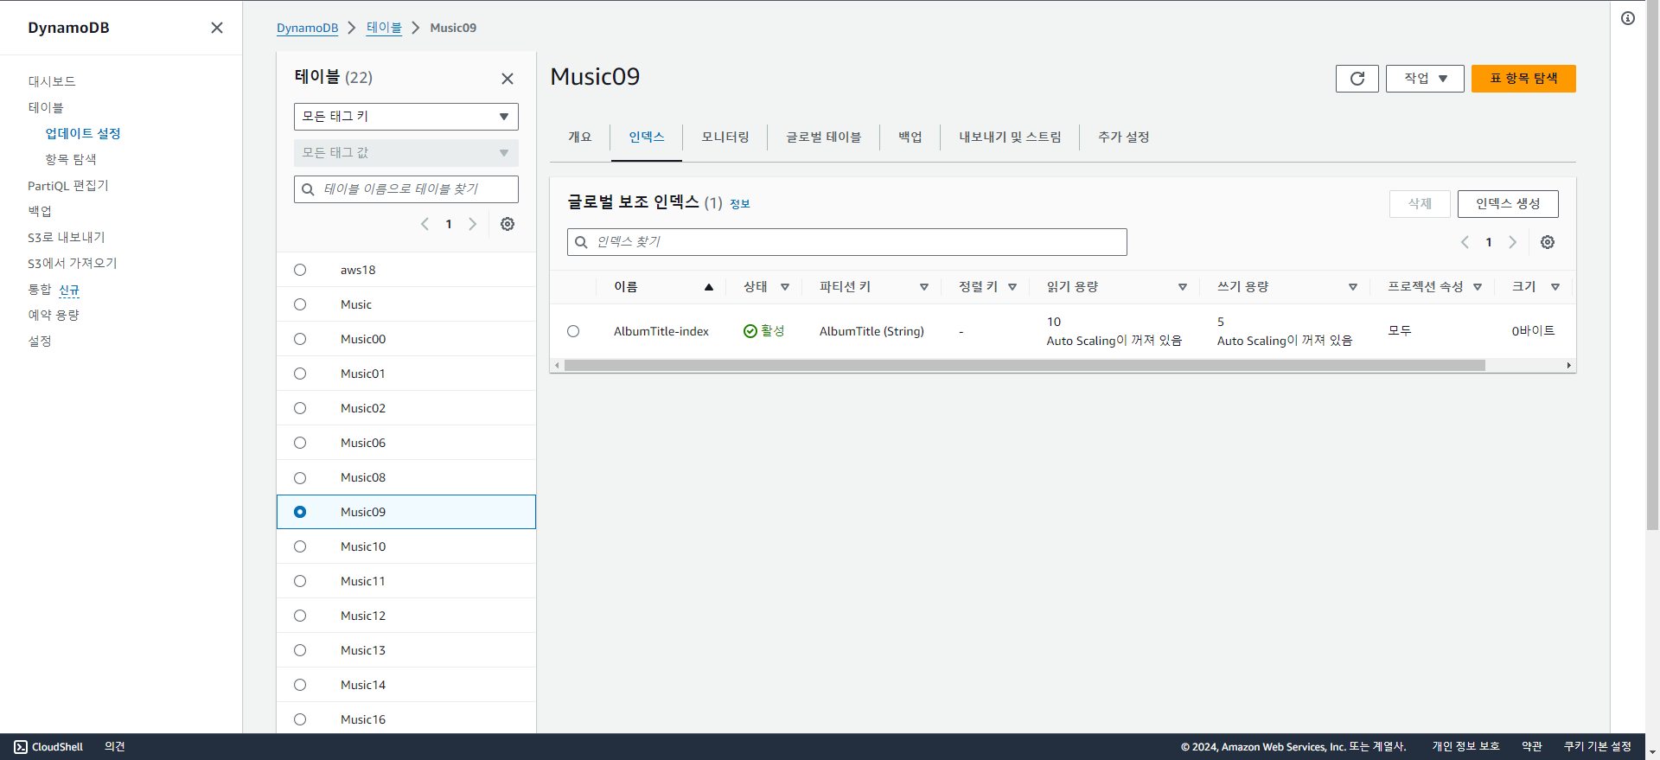Go to the next page of indexes
The image size is (1660, 760).
tap(1513, 242)
